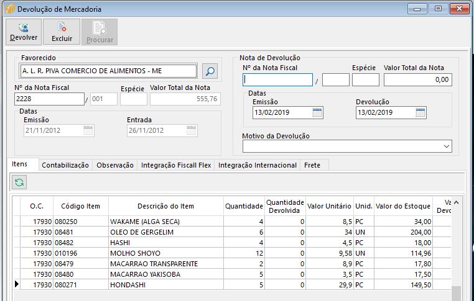Click the Nota de Devolução Nº da Nota Fiscal field
This screenshot has width=474, height=301.
(277, 80)
